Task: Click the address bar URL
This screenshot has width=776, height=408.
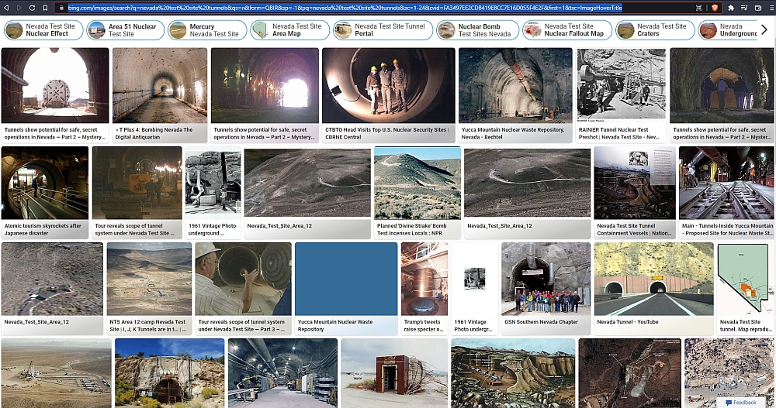Action: (x=345, y=8)
